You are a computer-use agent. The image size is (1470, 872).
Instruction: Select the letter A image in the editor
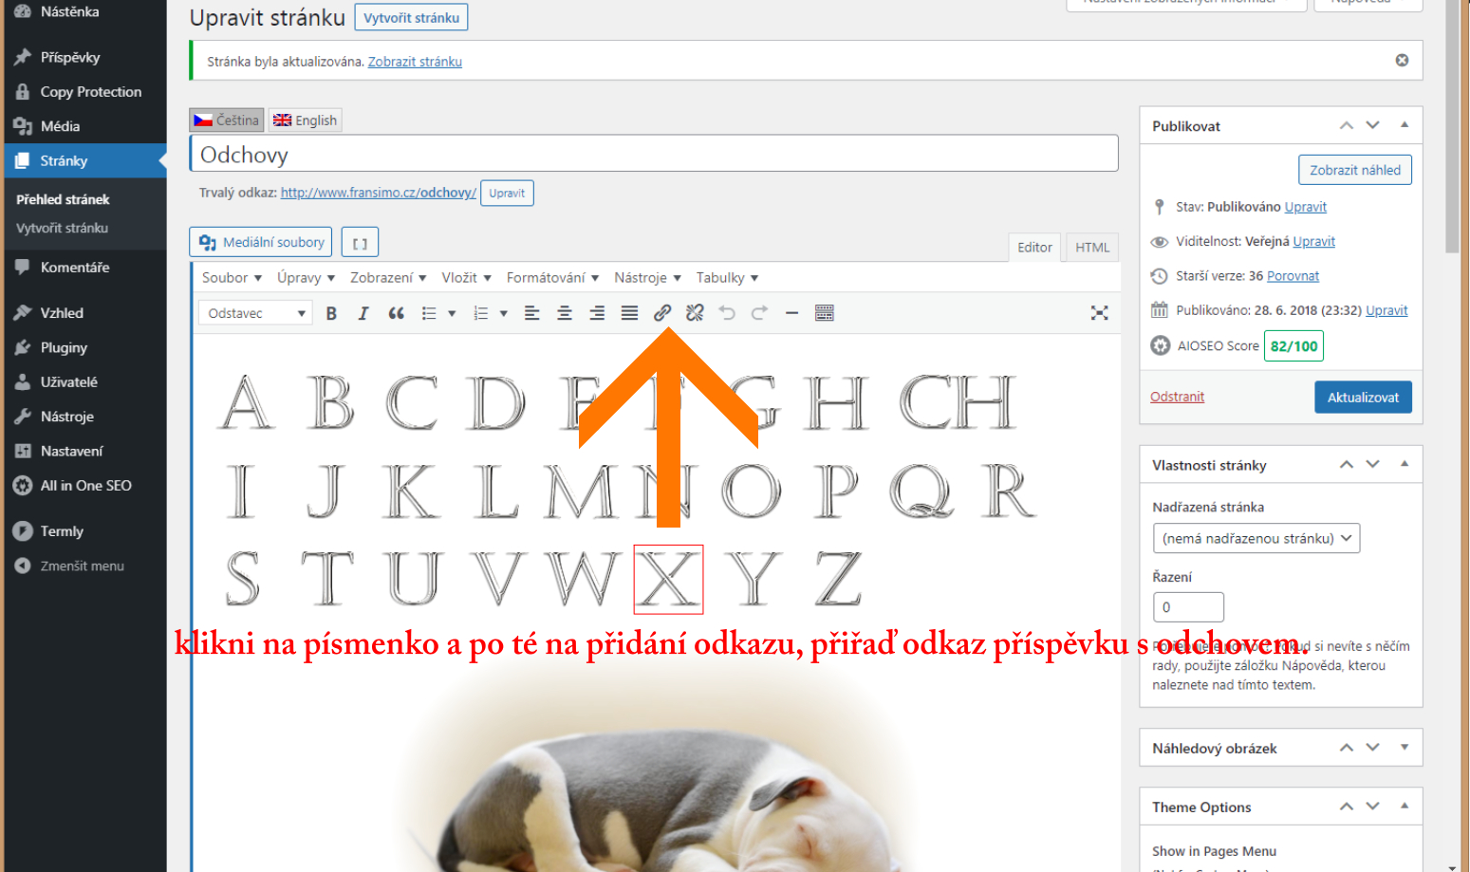coord(248,402)
